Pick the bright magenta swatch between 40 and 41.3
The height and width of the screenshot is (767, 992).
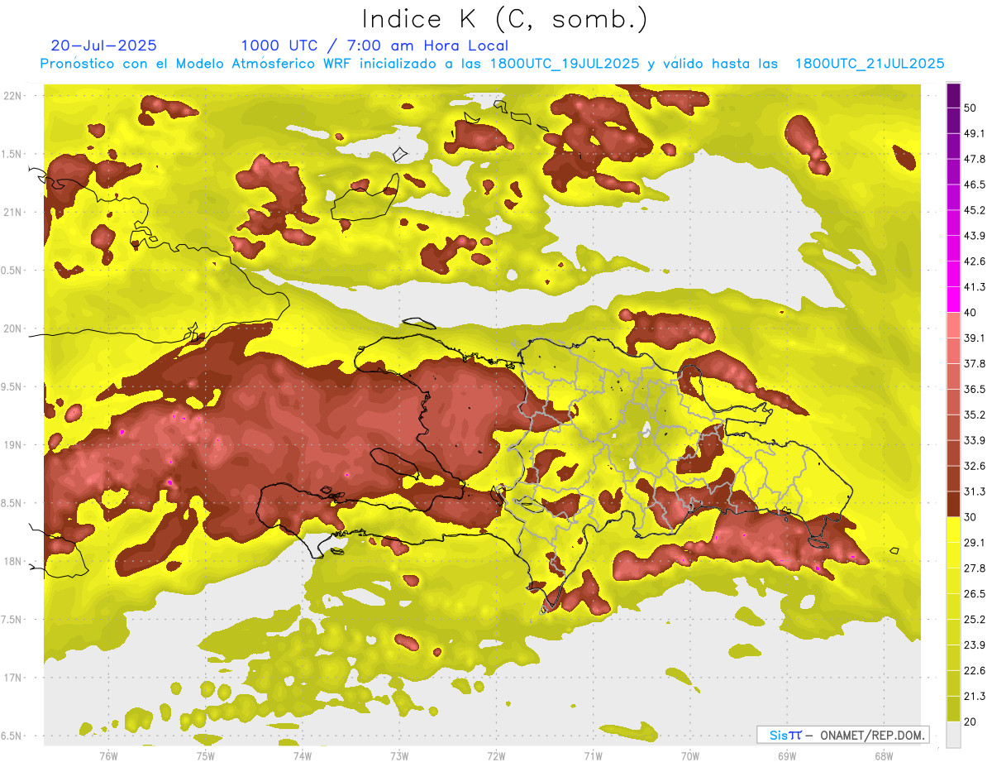coord(954,300)
